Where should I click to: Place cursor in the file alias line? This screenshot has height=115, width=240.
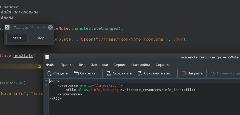click(x=131, y=90)
